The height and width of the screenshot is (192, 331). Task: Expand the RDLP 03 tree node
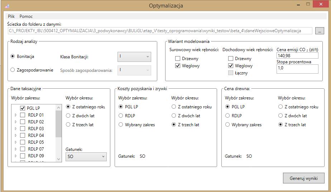[x=16, y=129]
